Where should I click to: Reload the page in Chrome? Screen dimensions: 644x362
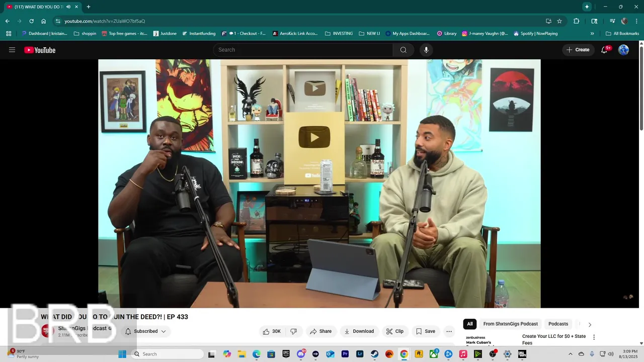tap(31, 21)
